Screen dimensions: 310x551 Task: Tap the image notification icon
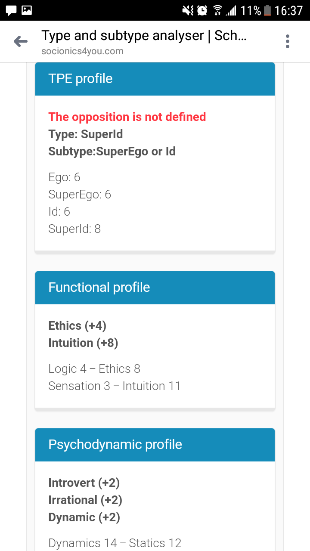click(x=27, y=10)
